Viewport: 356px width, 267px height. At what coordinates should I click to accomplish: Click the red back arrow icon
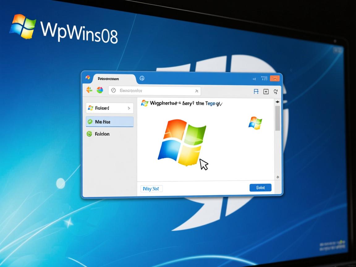pos(90,90)
